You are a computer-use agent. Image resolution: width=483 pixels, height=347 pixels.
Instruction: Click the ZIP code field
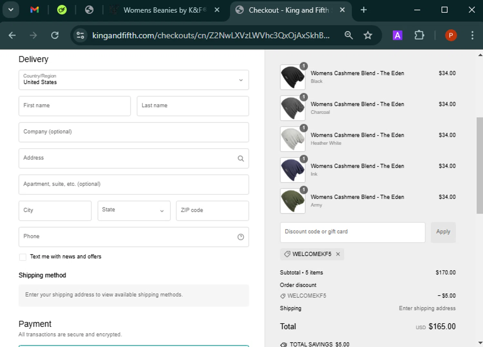pos(213,211)
